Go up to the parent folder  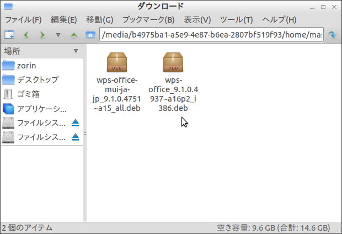click(74, 35)
